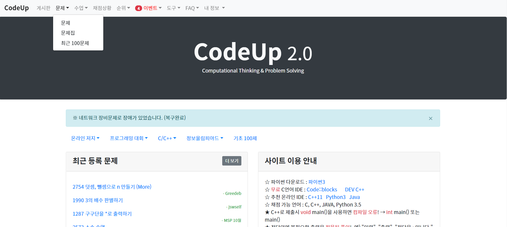Click the network outage notice text
This screenshot has width=507, height=227.
coord(129,118)
